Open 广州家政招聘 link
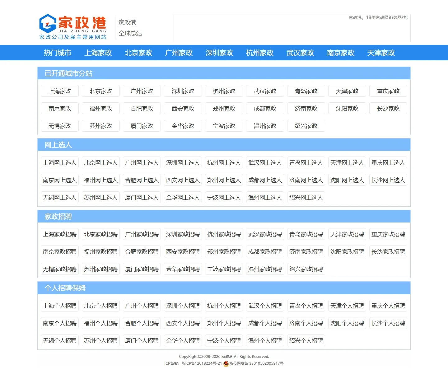The image size is (448, 370). (x=142, y=234)
